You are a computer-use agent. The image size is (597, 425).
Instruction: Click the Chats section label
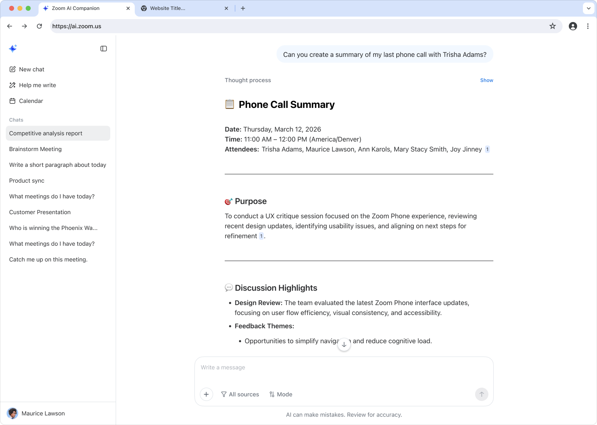[16, 120]
